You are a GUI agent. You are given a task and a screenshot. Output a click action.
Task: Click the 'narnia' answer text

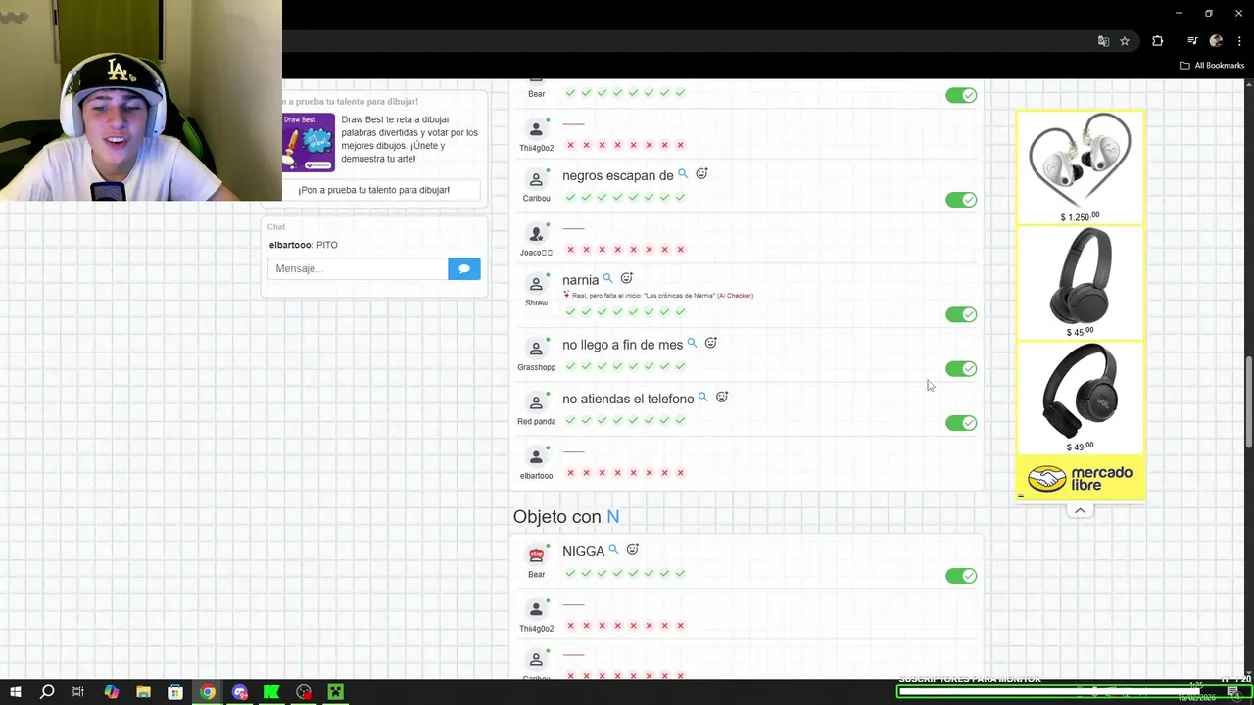click(580, 280)
